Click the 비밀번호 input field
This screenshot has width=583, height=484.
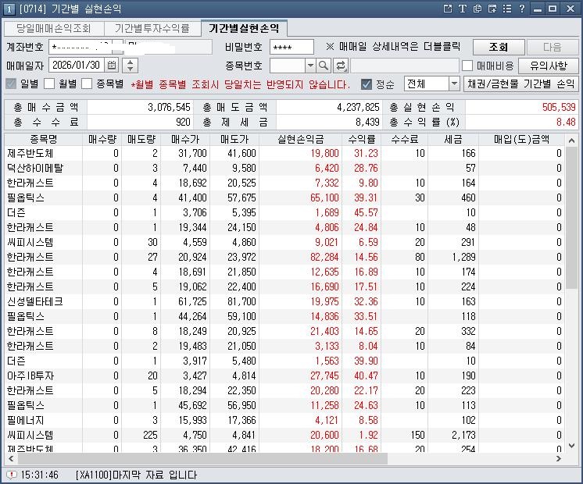point(291,47)
